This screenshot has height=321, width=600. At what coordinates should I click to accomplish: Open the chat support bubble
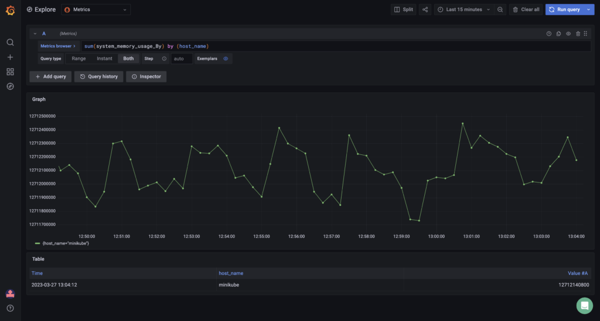[584, 305]
